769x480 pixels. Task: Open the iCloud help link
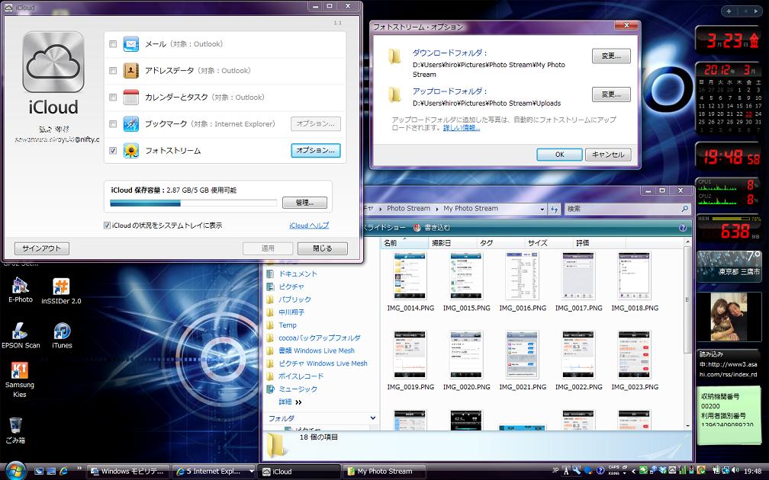pos(309,226)
